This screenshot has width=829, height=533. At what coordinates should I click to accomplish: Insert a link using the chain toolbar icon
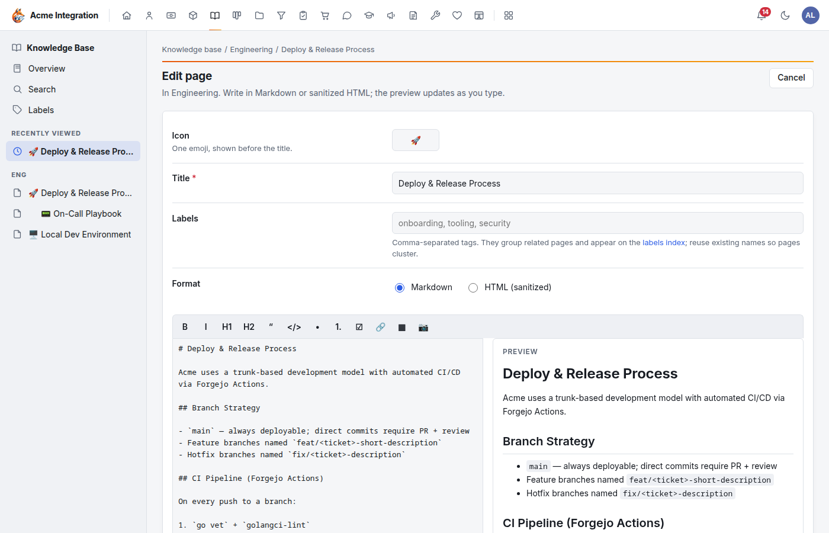[x=380, y=327]
